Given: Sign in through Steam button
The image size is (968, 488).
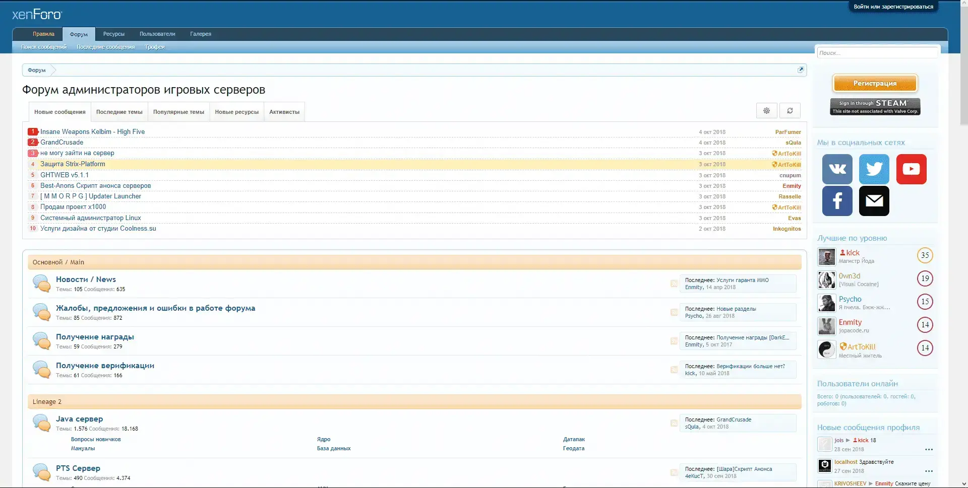Looking at the screenshot, I should click(875, 107).
